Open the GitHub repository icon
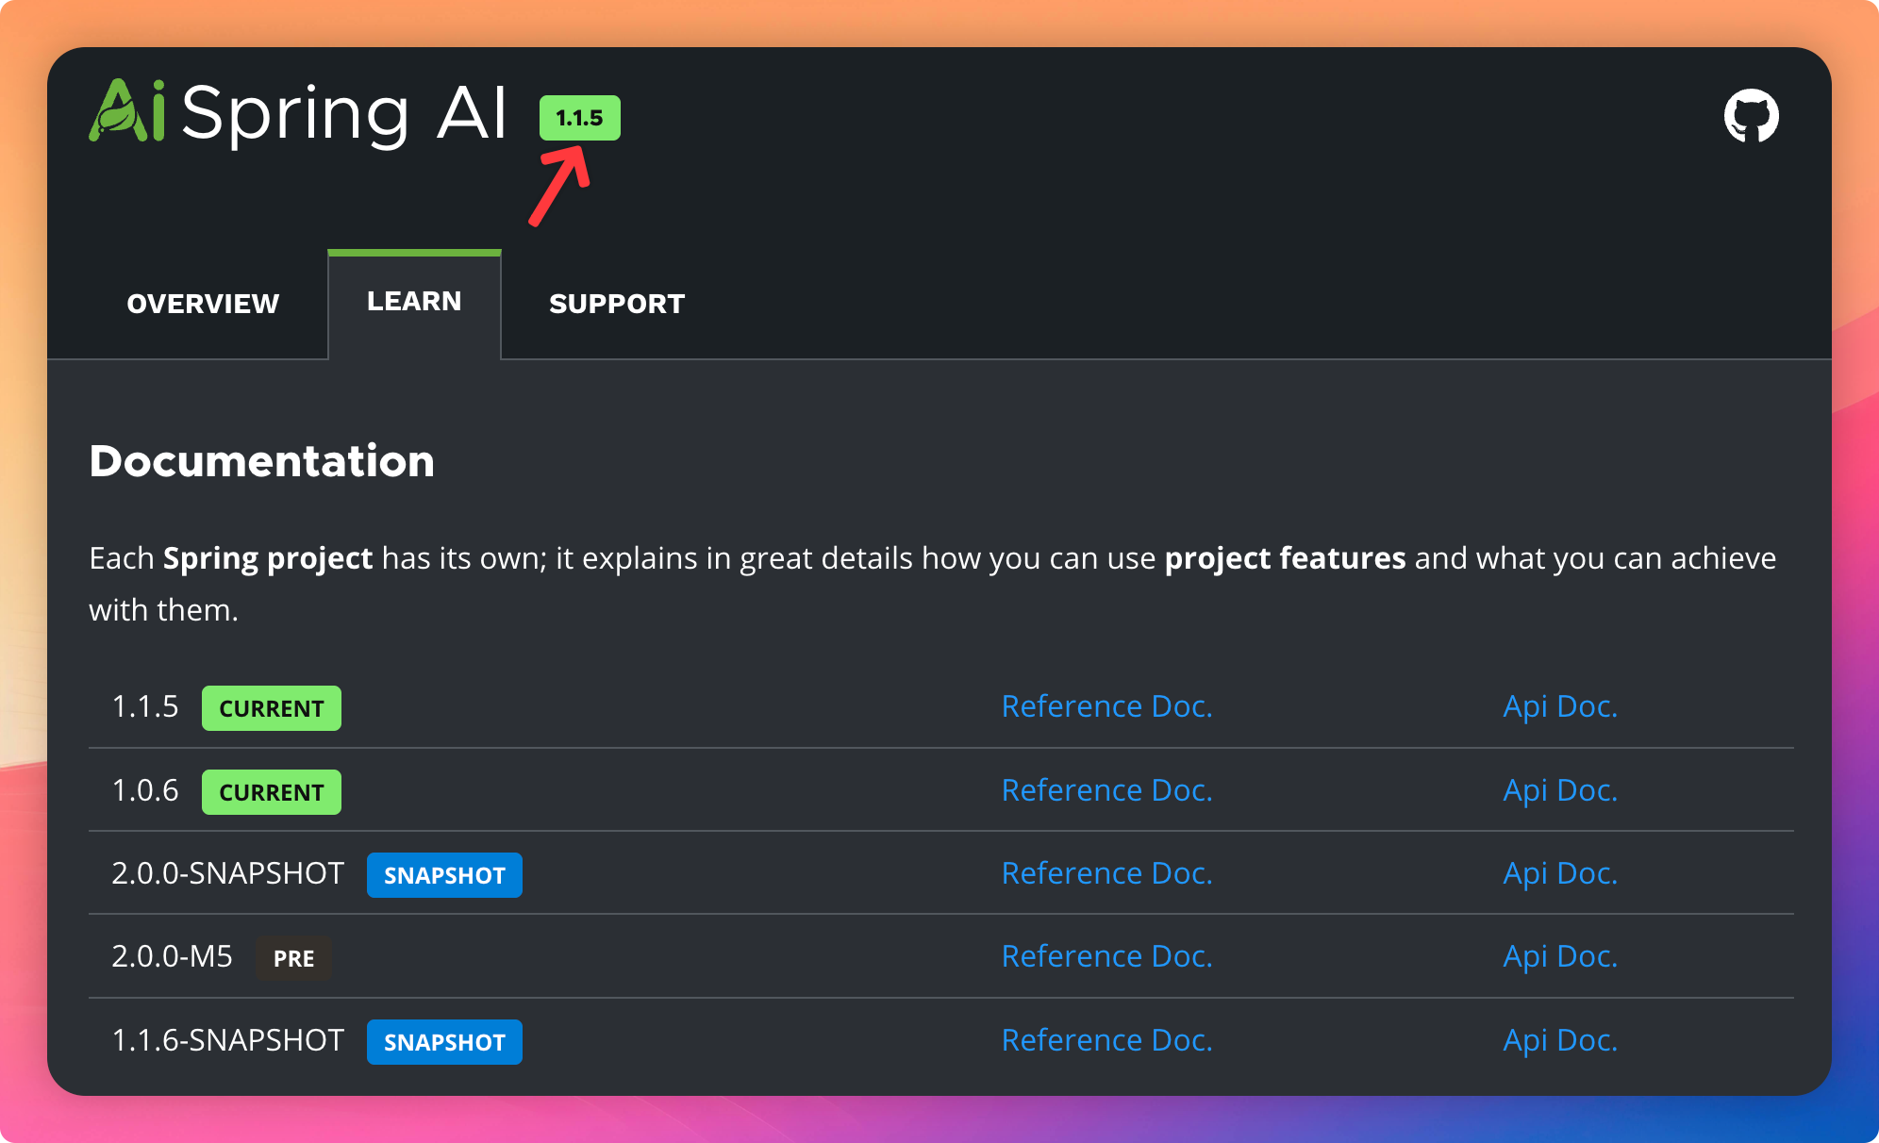Screen dimensions: 1879x1143 [x=1751, y=116]
